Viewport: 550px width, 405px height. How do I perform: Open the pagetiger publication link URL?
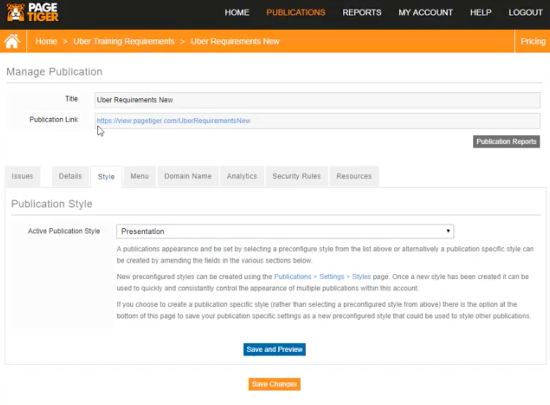coord(173,120)
